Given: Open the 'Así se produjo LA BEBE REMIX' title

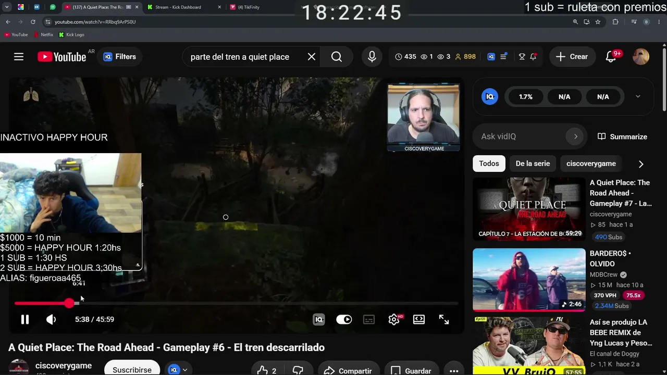Looking at the screenshot, I should click(621, 333).
